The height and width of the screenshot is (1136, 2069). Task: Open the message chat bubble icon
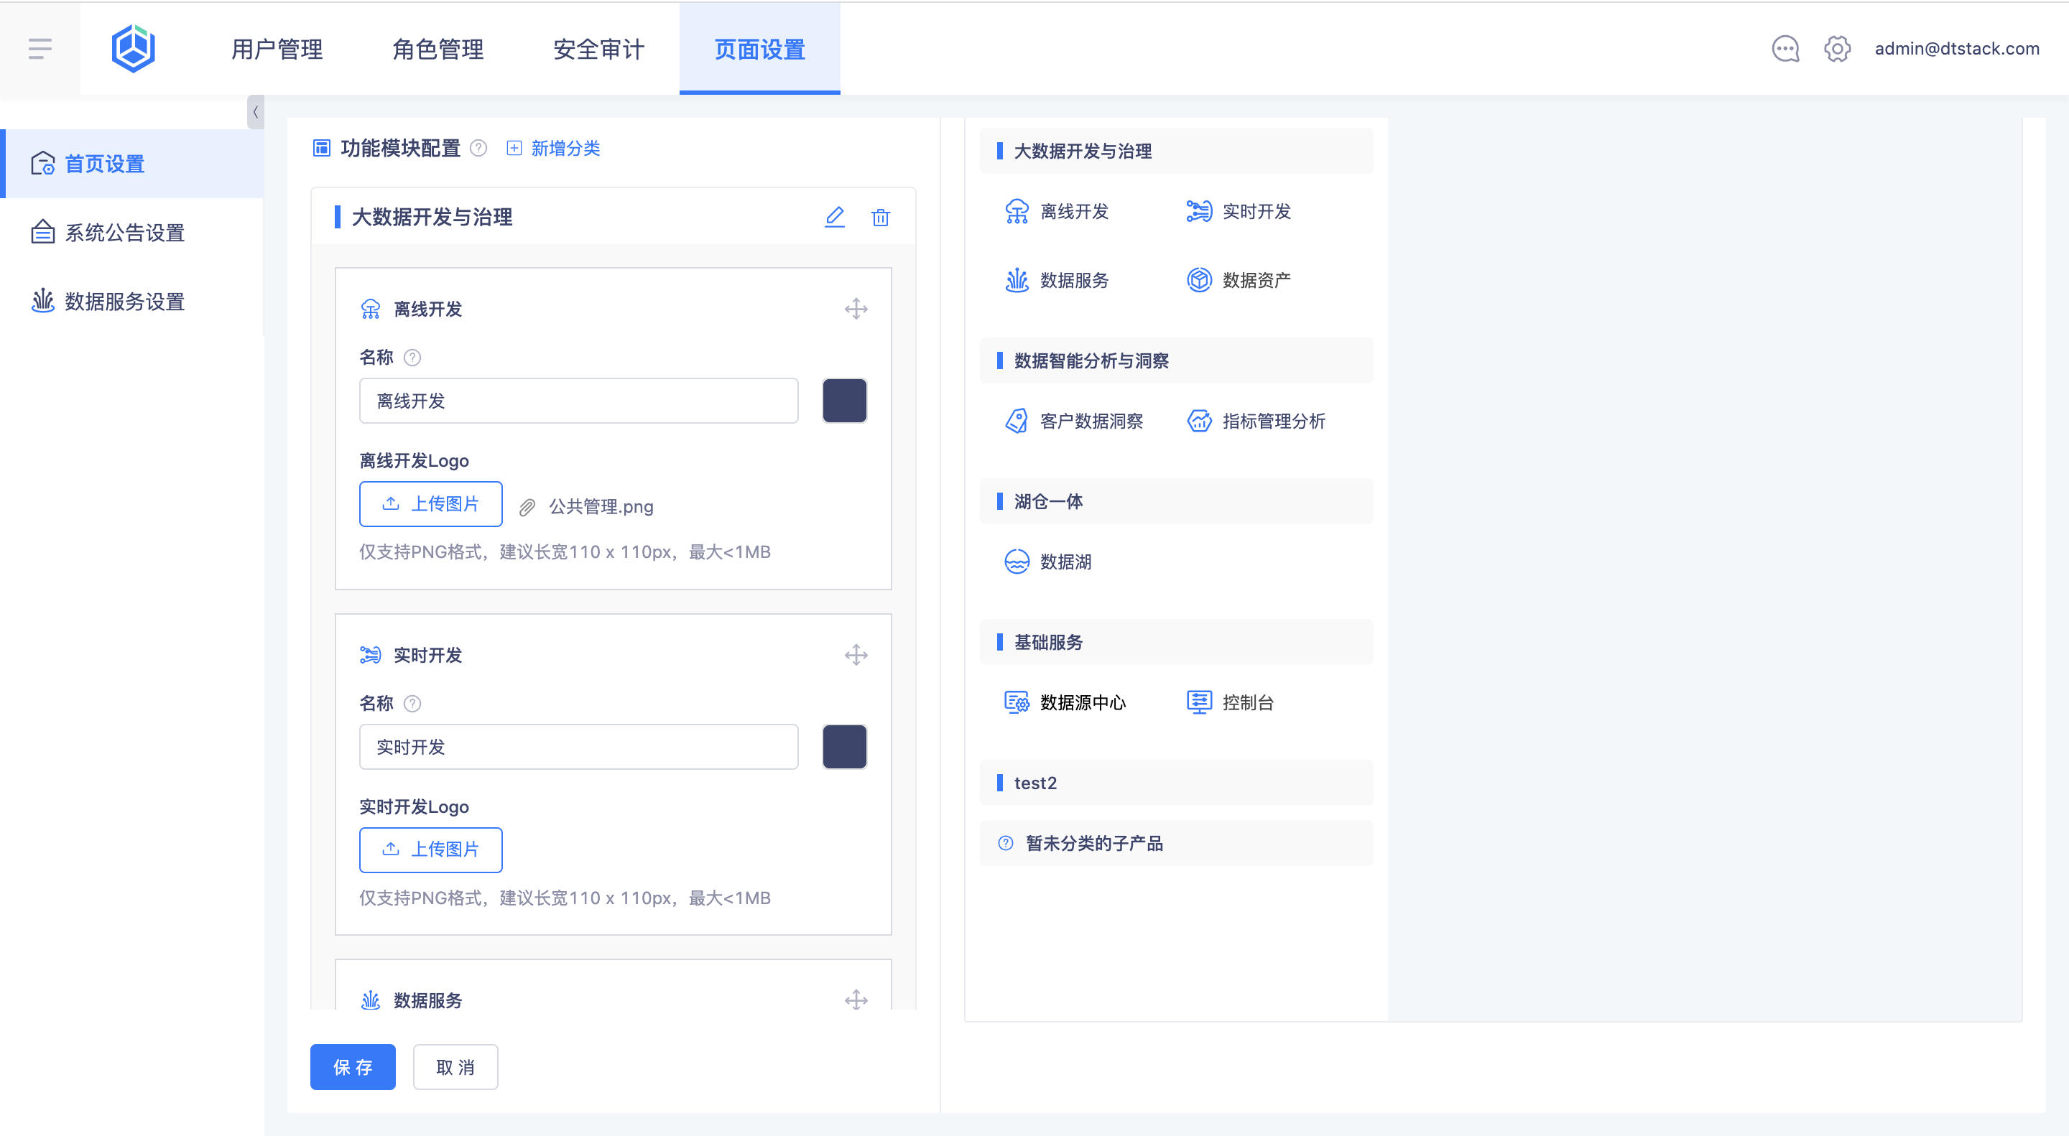1785,49
